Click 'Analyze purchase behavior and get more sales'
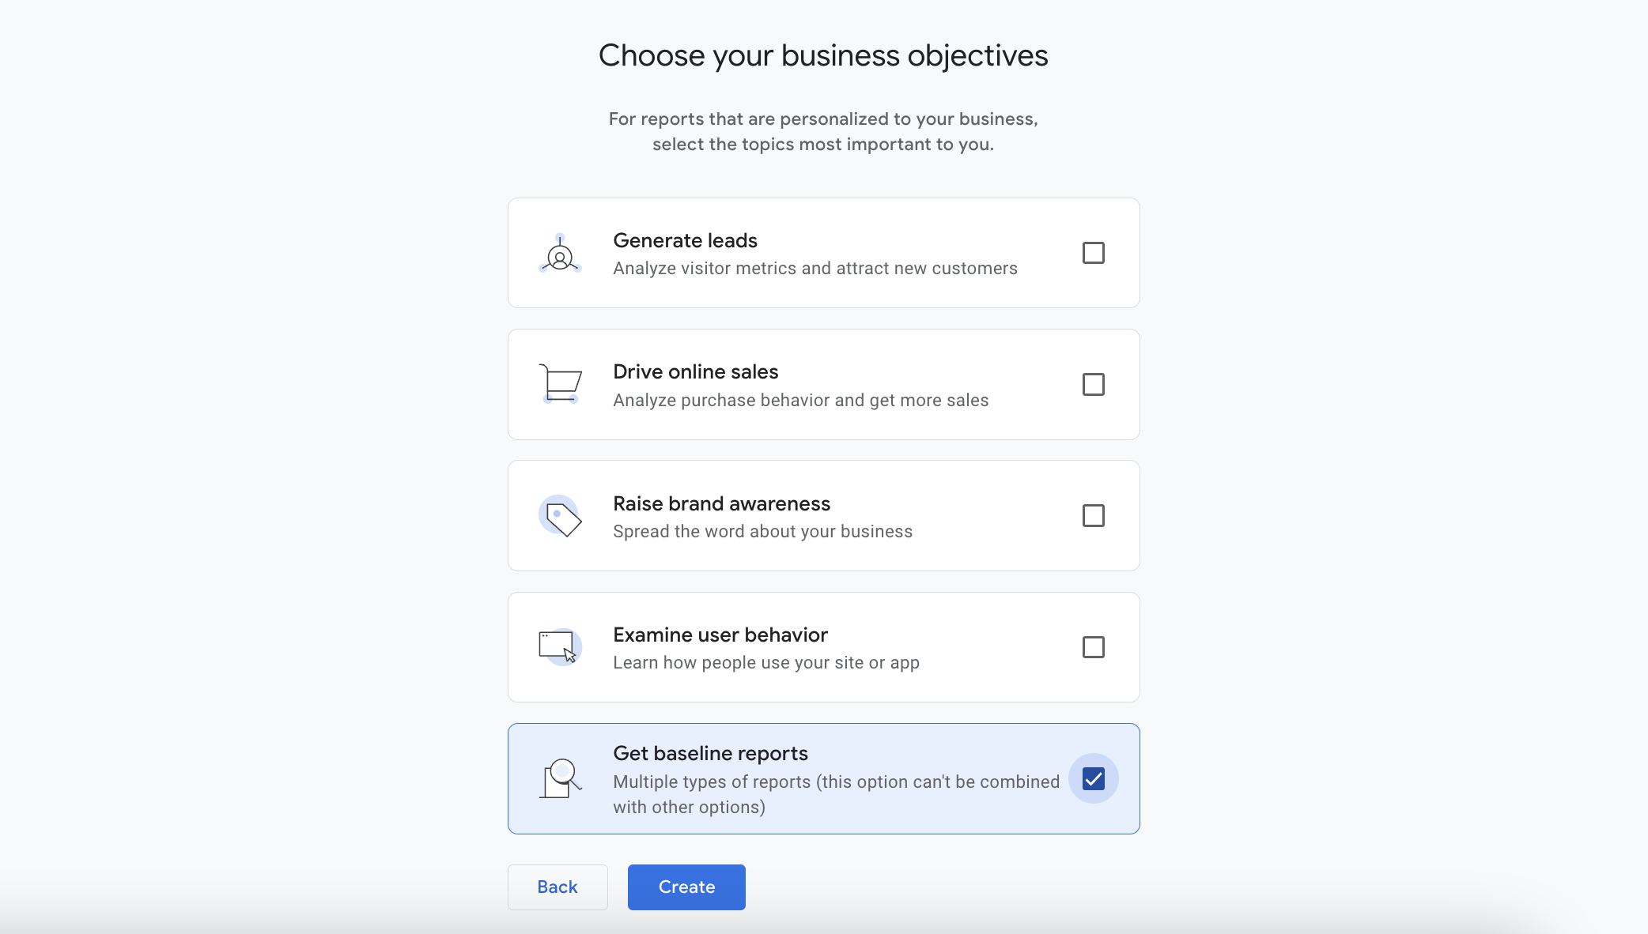Image resolution: width=1648 pixels, height=934 pixels. (800, 400)
